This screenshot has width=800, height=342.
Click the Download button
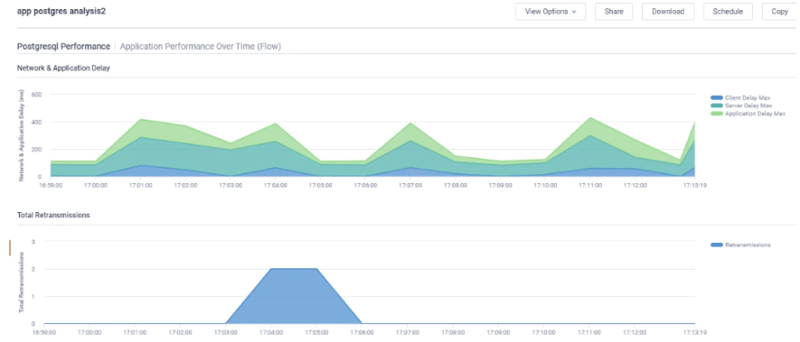[668, 11]
